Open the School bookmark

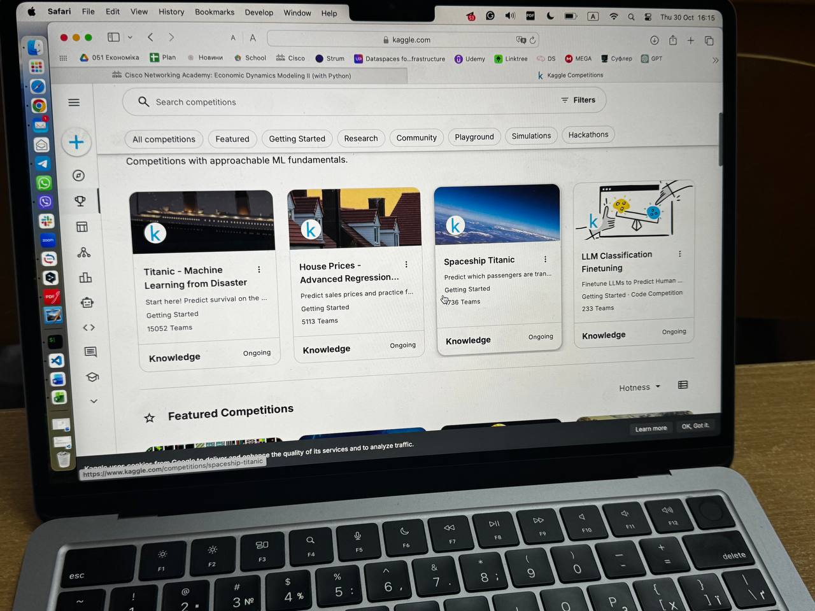pos(250,58)
